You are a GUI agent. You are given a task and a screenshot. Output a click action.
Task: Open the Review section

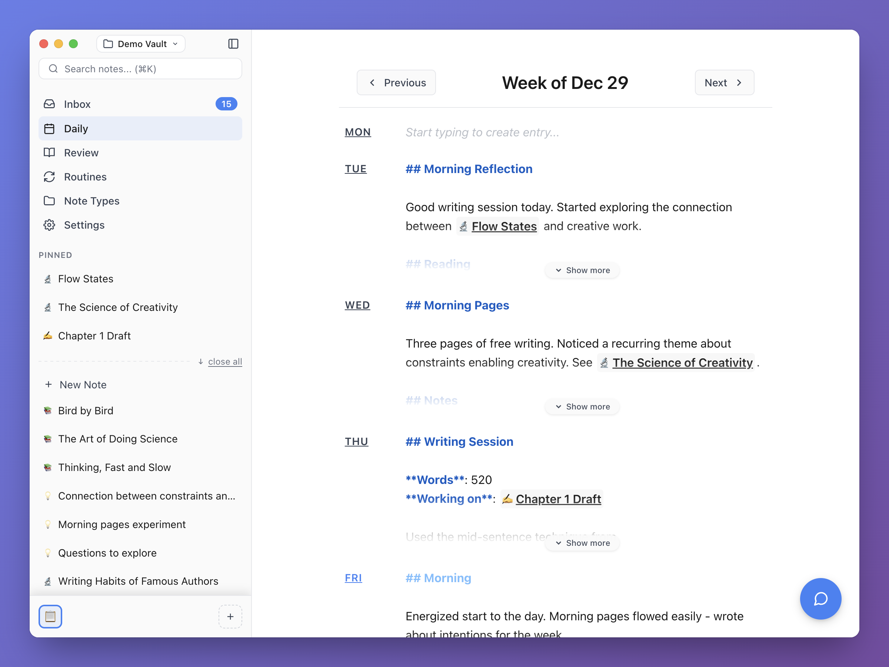coord(81,152)
